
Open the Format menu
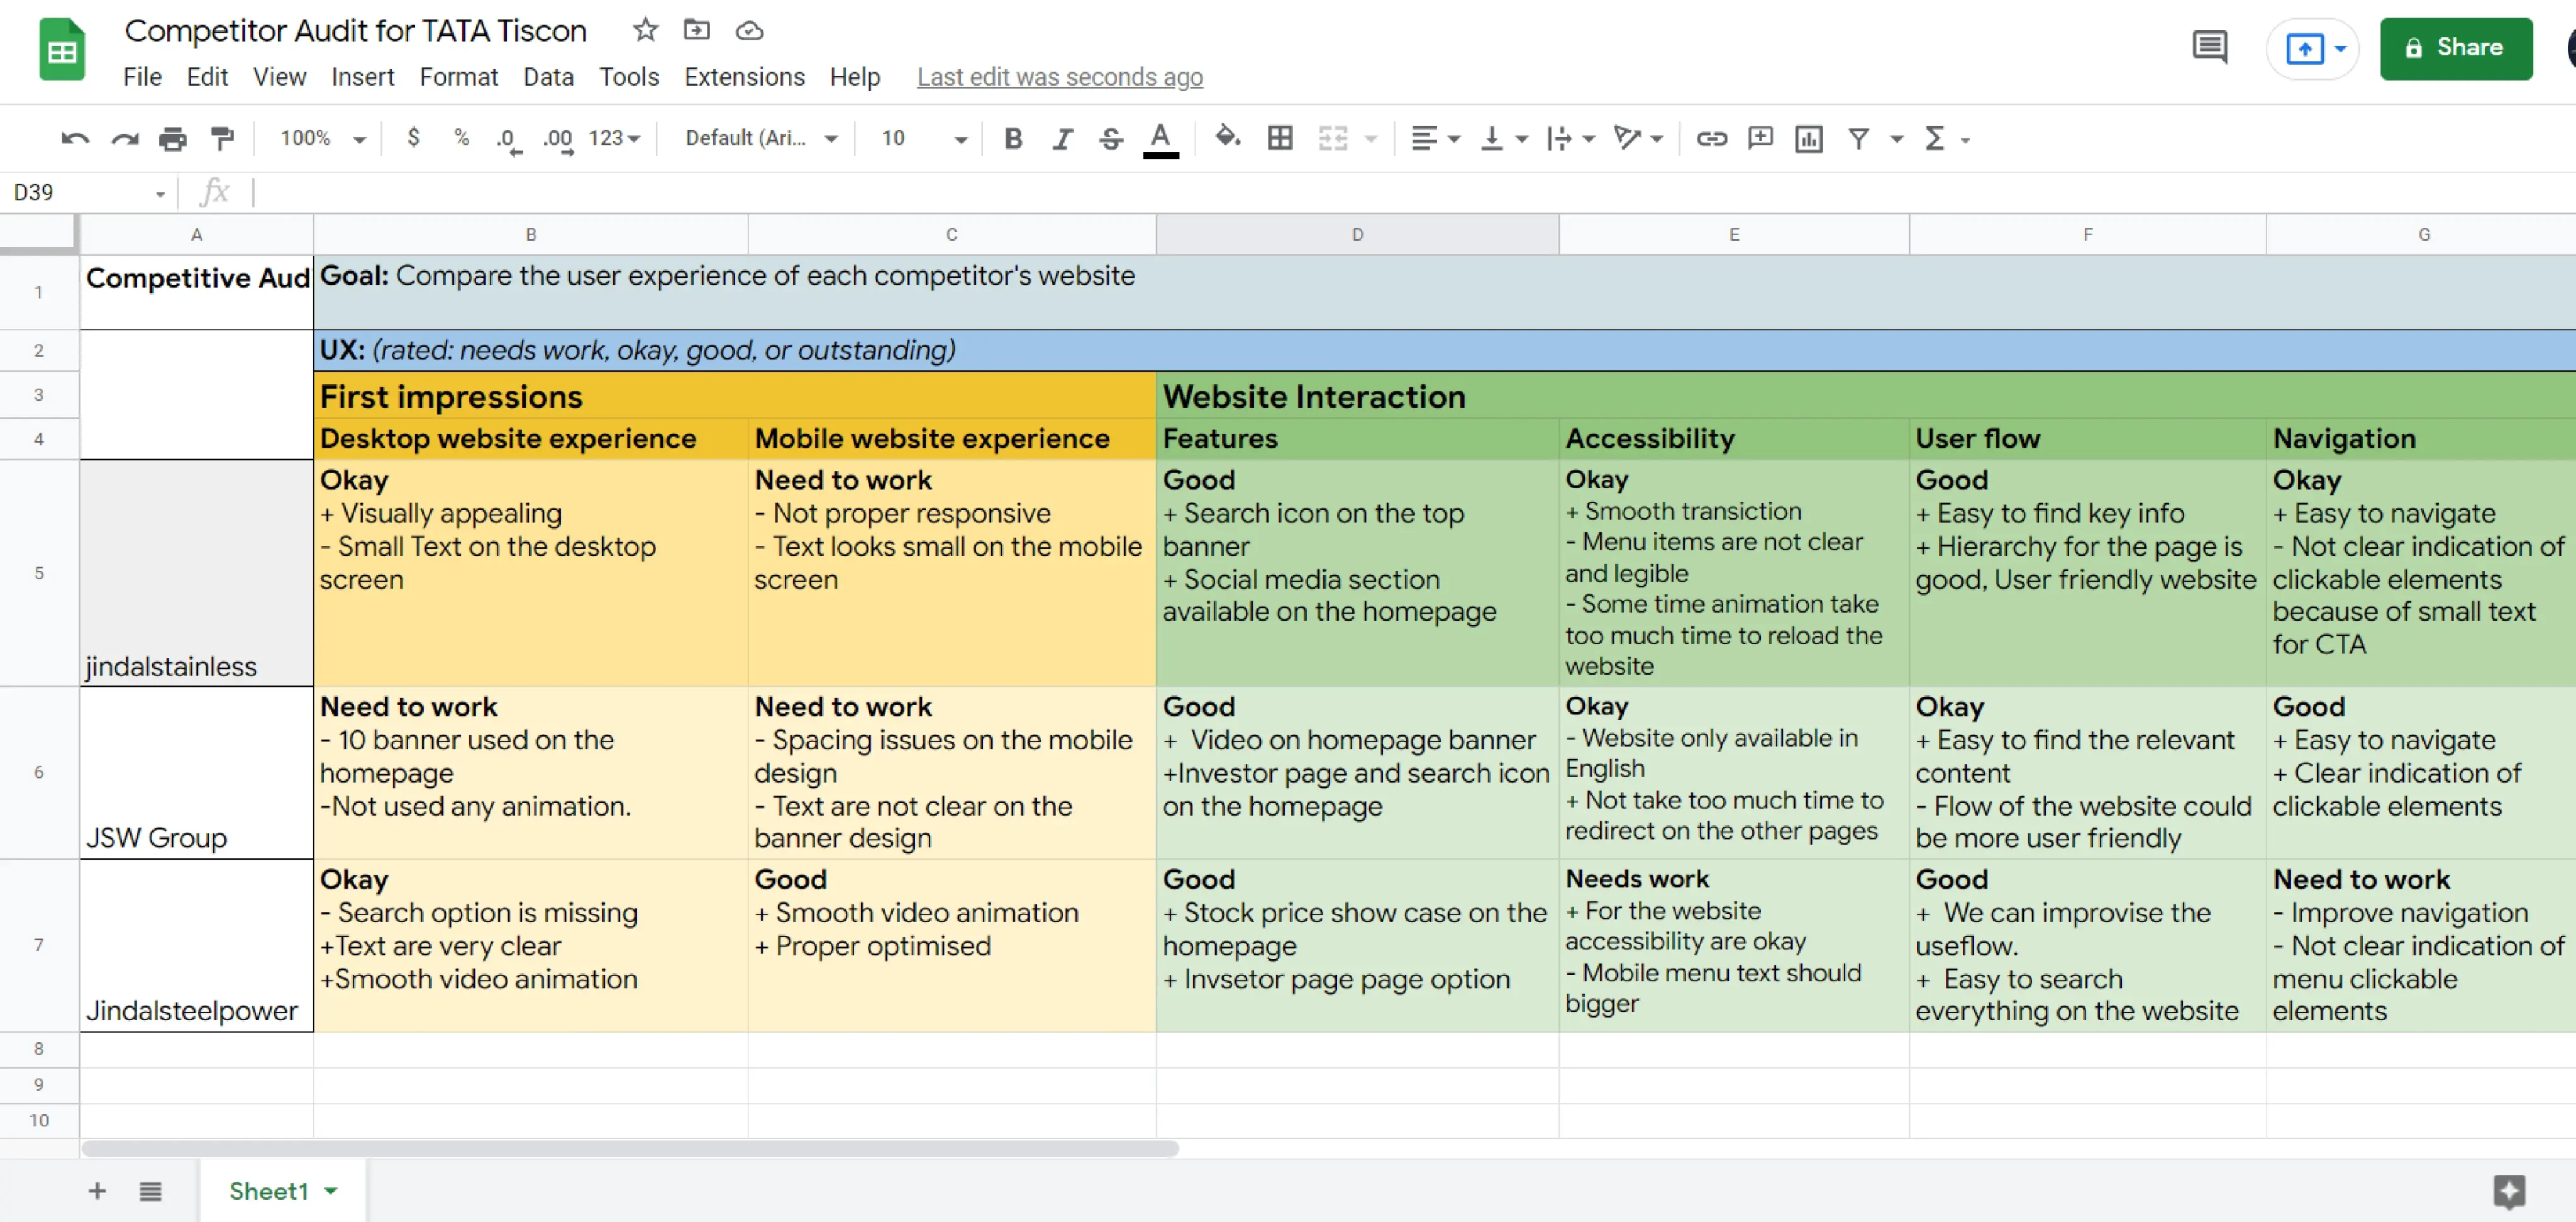pyautogui.click(x=458, y=77)
